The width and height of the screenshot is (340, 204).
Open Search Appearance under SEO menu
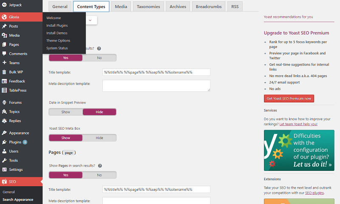18,200
